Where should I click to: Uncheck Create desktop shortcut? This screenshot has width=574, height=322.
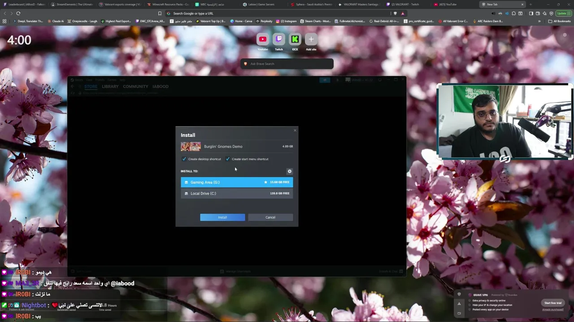(184, 159)
